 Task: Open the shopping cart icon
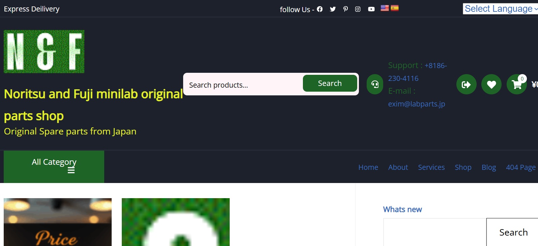[x=516, y=84]
